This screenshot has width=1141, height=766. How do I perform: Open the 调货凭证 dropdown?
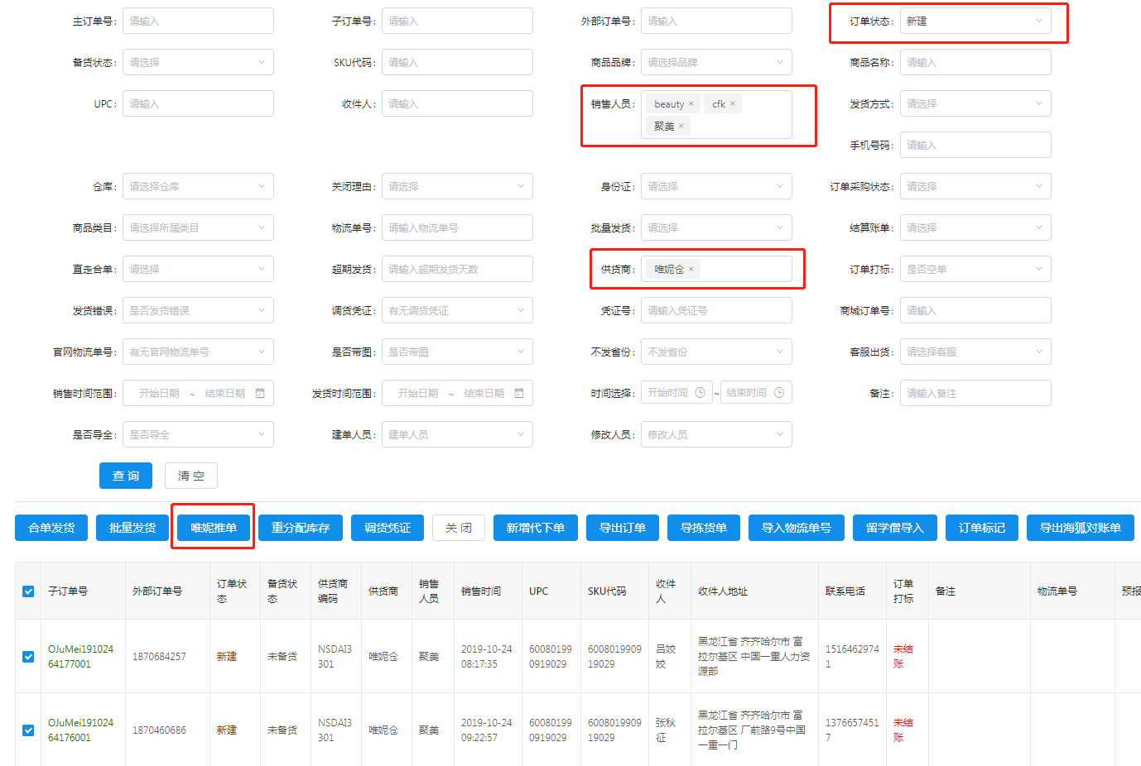(x=457, y=310)
